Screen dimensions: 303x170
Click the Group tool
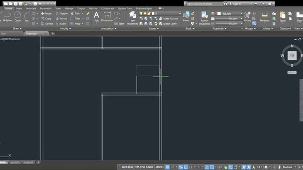coord(248,17)
